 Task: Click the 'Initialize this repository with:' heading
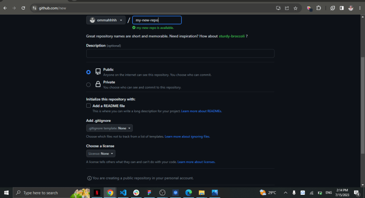(x=110, y=99)
